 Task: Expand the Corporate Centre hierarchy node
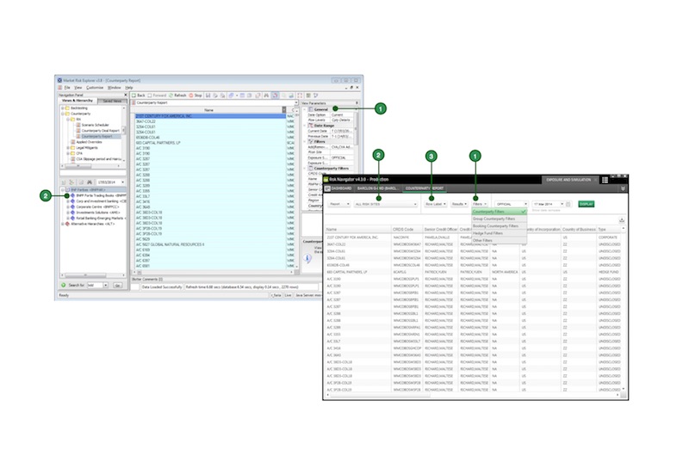pyautogui.click(x=68, y=206)
